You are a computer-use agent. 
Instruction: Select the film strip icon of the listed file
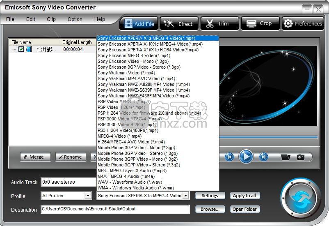(29, 49)
